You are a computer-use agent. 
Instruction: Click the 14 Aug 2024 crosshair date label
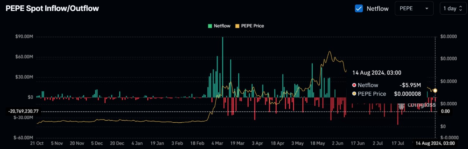tap(435, 144)
